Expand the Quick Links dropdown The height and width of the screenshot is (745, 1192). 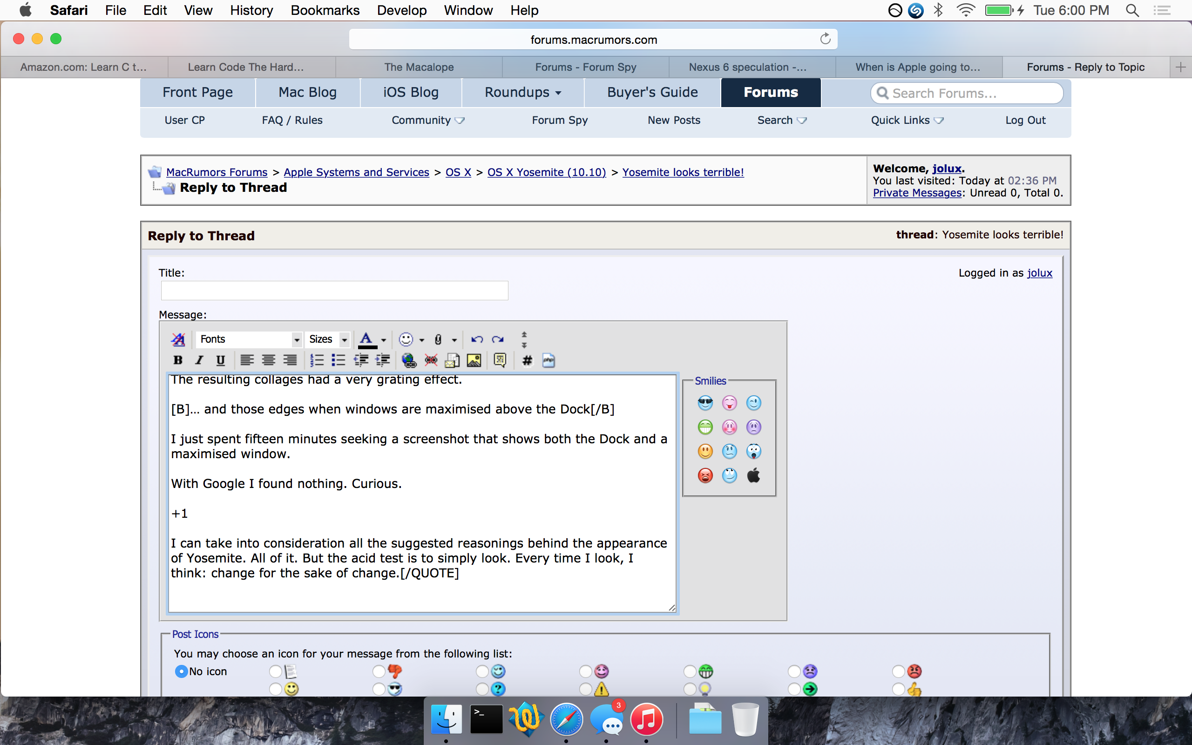pos(907,120)
